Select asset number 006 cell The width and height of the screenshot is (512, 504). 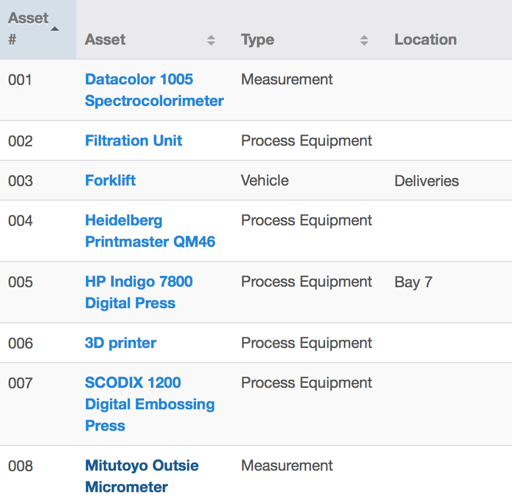pos(20,344)
